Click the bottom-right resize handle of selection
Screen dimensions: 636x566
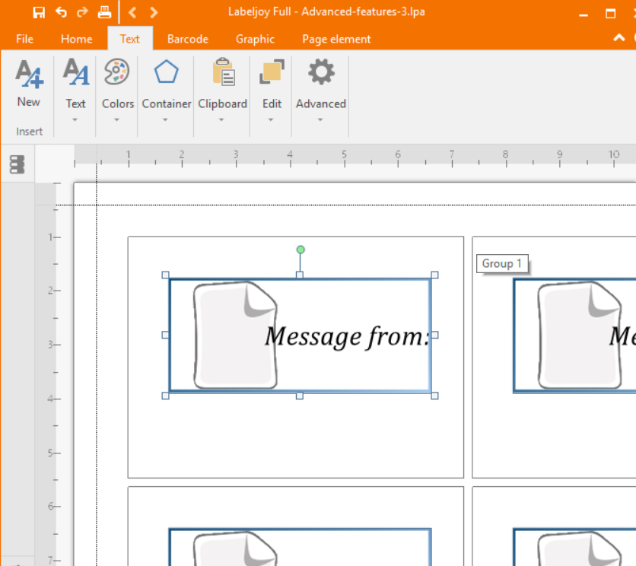pyautogui.click(x=434, y=396)
